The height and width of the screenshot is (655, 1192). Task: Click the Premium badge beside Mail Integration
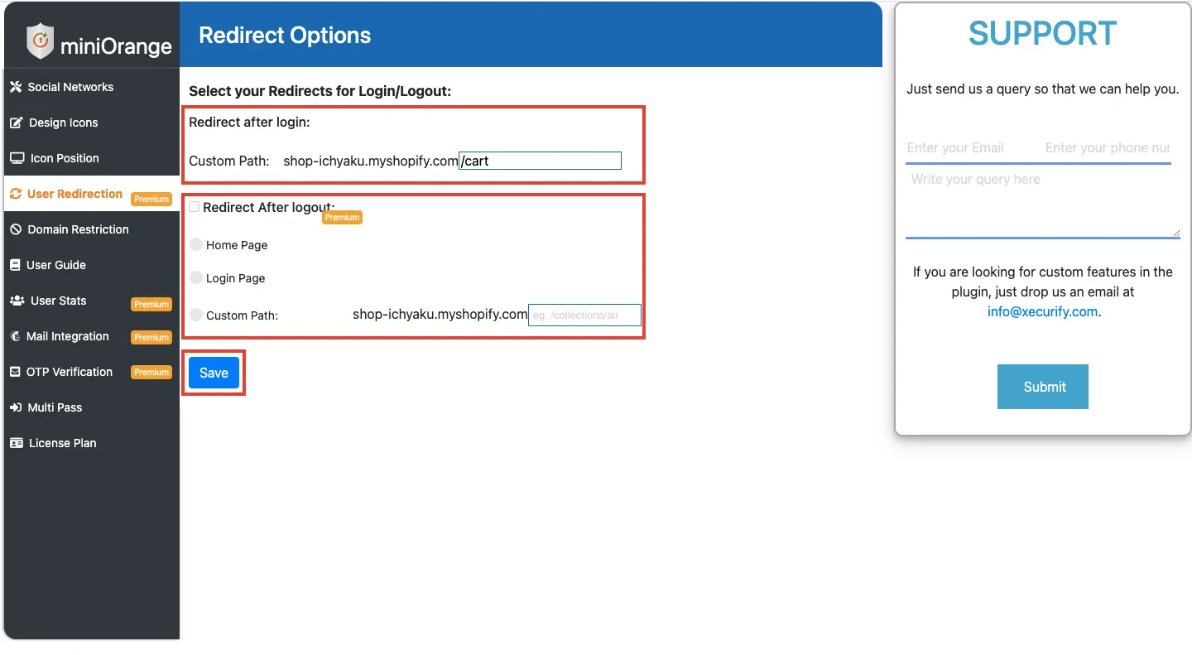[x=151, y=337]
